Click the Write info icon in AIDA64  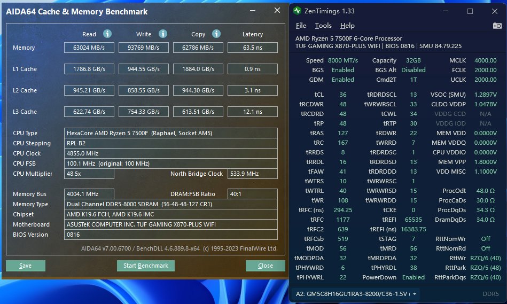click(163, 34)
